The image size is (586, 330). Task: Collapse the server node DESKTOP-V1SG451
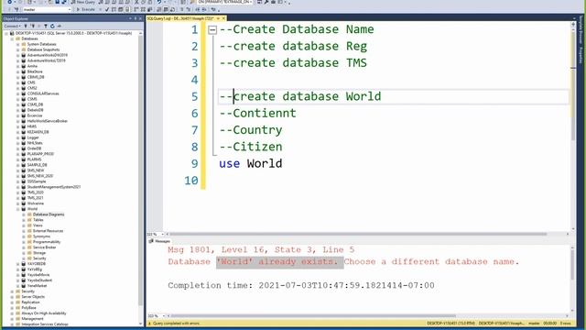pos(6,33)
